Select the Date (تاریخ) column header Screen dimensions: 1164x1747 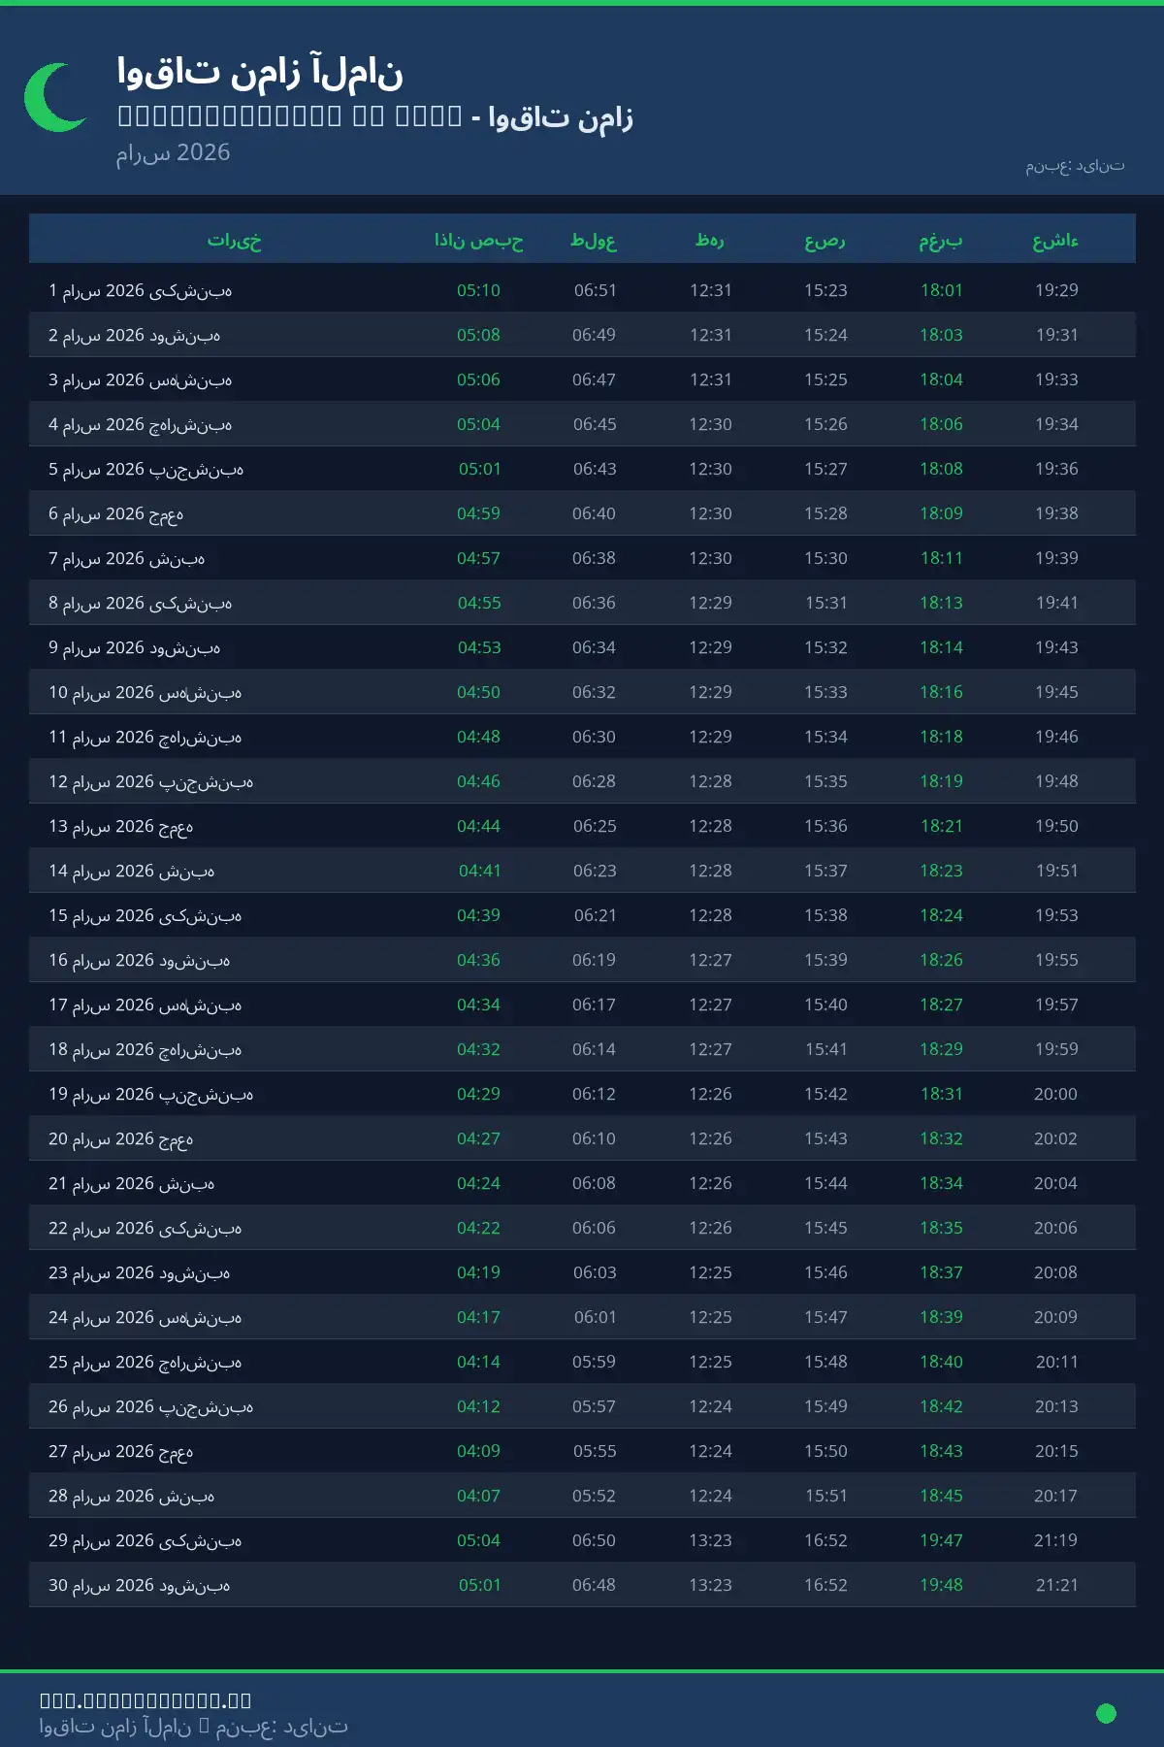pyautogui.click(x=234, y=240)
